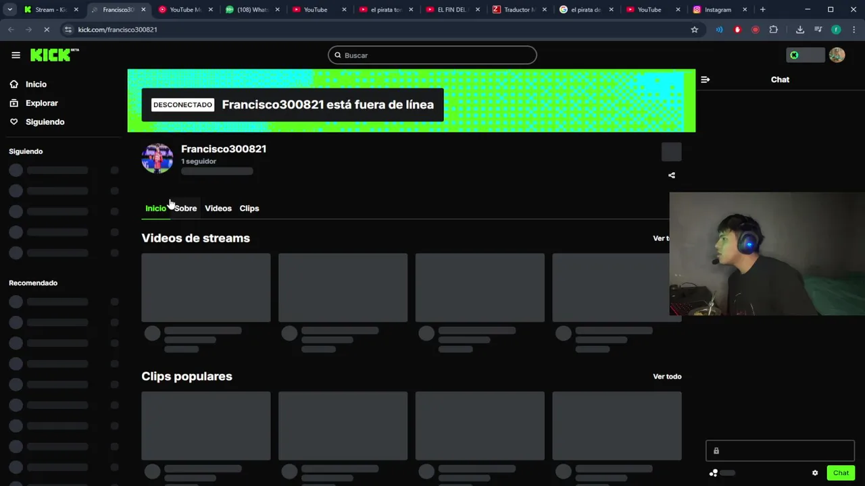This screenshot has height=486, width=865.
Task: Click the chat message input box
Action: (x=780, y=451)
